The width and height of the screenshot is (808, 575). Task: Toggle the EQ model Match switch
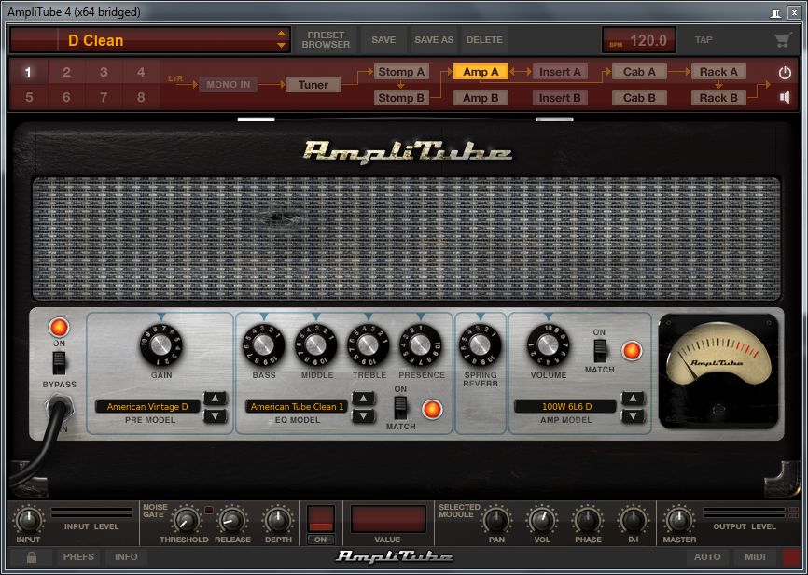click(x=400, y=407)
